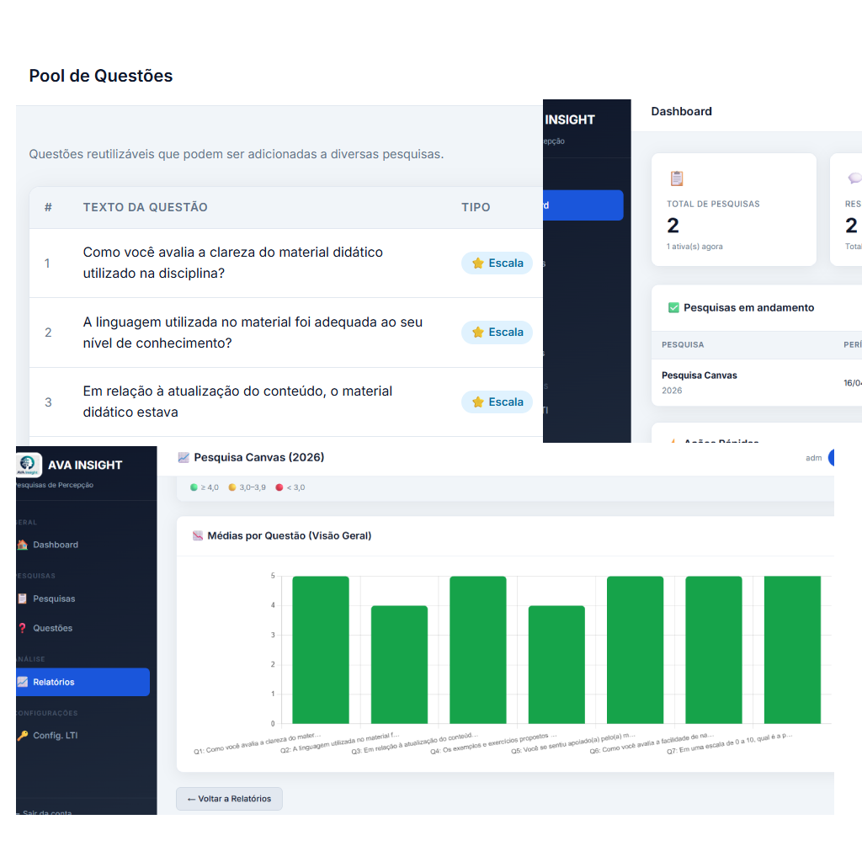Viewport: 862px width, 862px height.
Task: Click the clipboard icon on Total de Pesquisas card
Action: tap(677, 178)
